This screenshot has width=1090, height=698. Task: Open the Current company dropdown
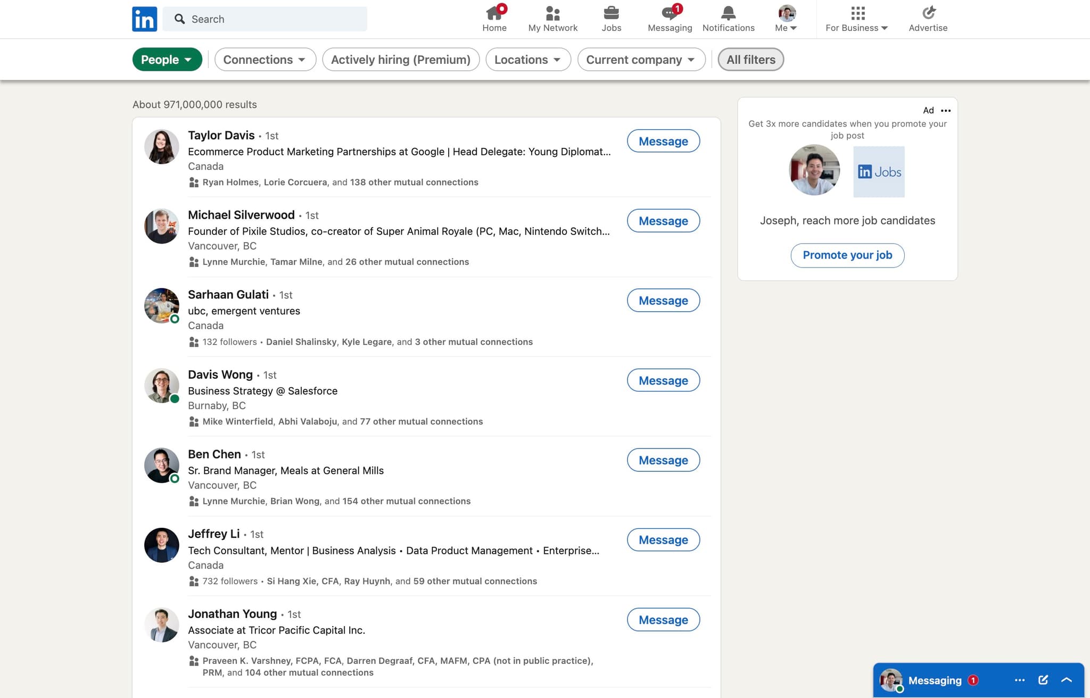[641, 59]
